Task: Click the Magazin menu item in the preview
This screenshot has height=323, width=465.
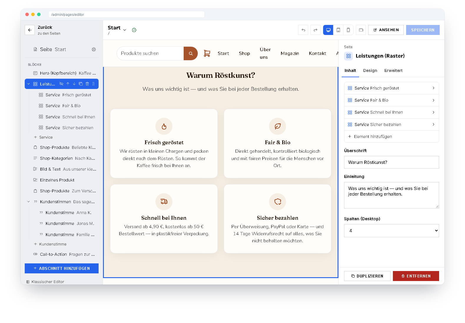Action: tap(290, 53)
